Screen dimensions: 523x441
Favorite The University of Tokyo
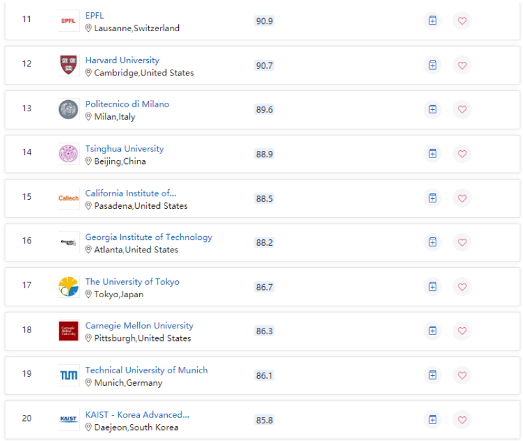tap(462, 286)
